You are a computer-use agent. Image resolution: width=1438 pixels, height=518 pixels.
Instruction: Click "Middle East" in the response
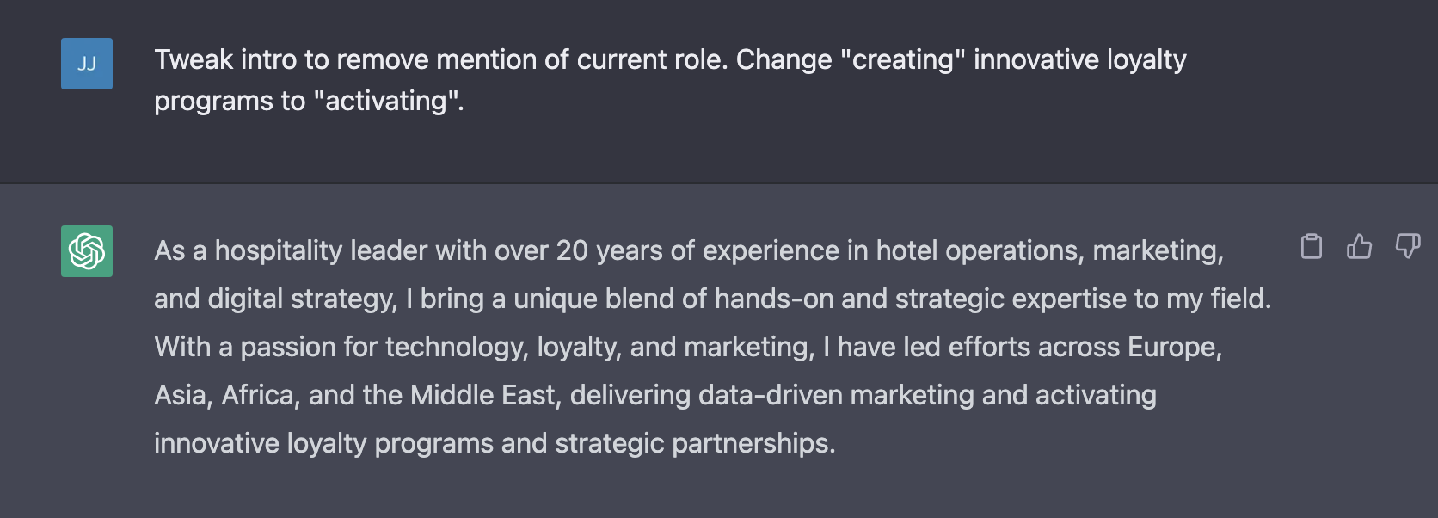tap(482, 395)
